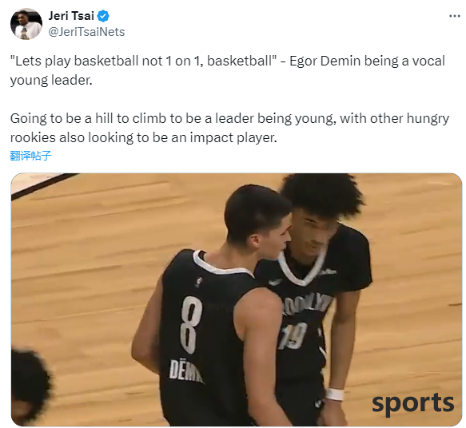466x428 pixels.
Task: Click the second paragraph about rookies
Action: click(229, 128)
